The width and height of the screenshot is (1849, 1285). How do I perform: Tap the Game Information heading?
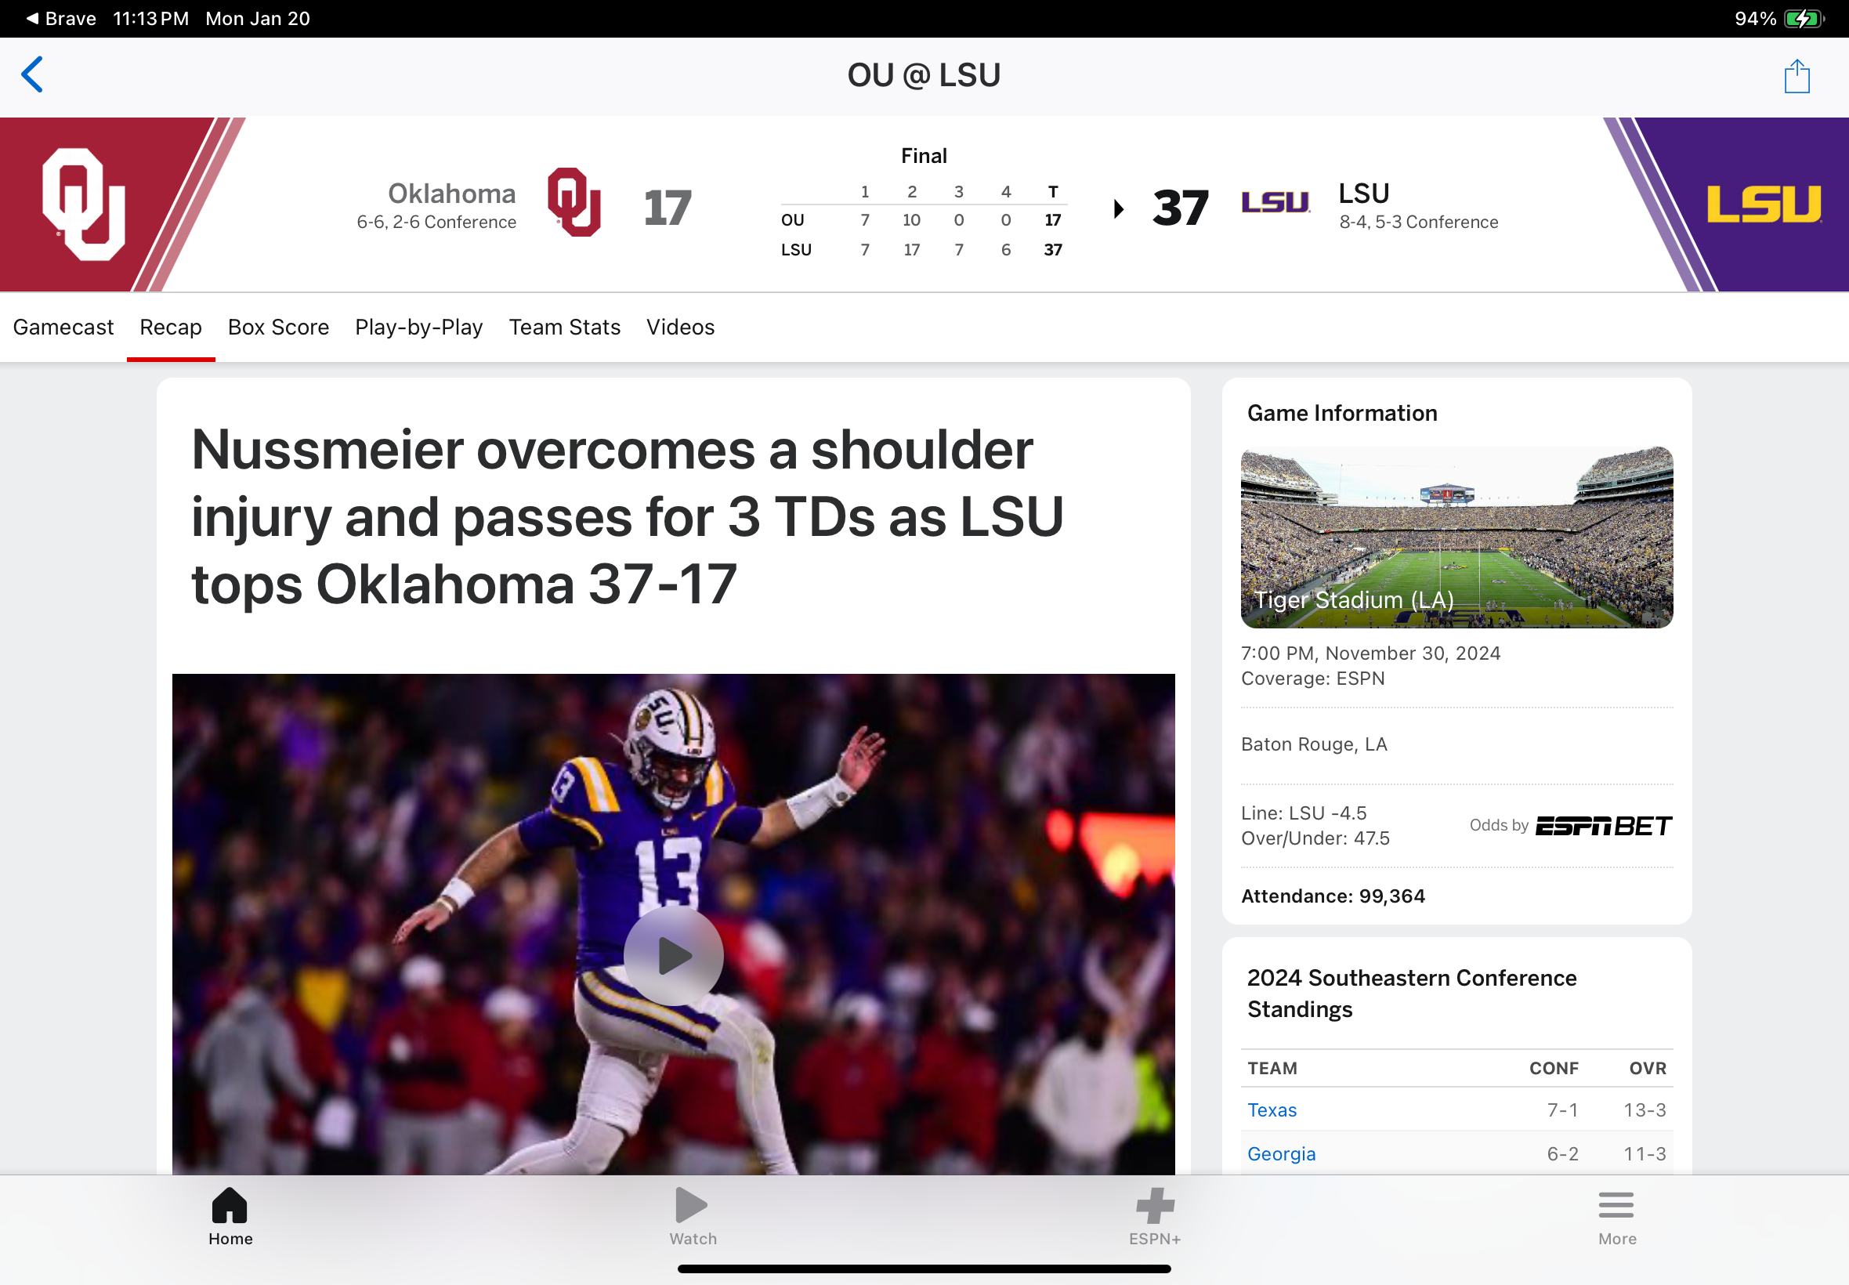coord(1342,413)
